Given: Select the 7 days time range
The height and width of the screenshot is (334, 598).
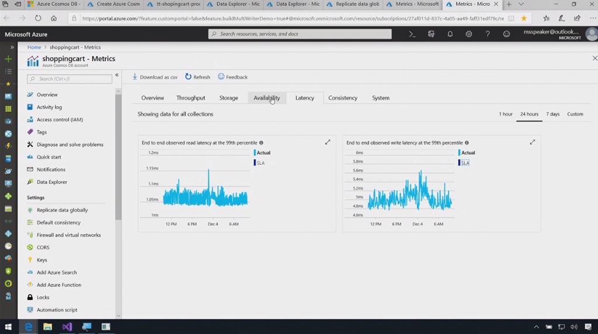Looking at the screenshot, I should click(x=552, y=114).
